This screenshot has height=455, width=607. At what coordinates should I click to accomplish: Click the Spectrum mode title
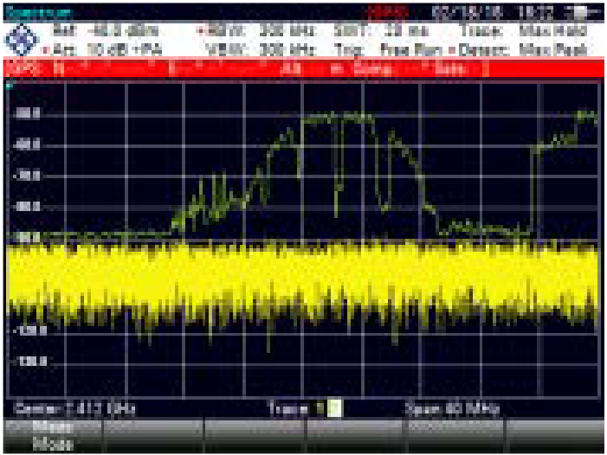39,13
